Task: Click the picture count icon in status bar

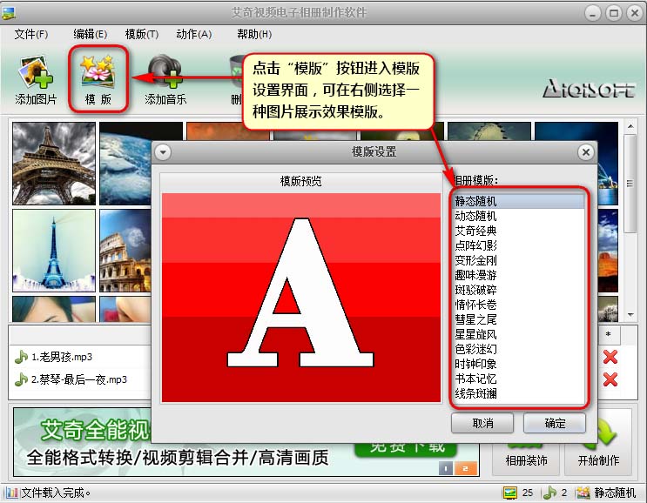Action: tap(510, 493)
